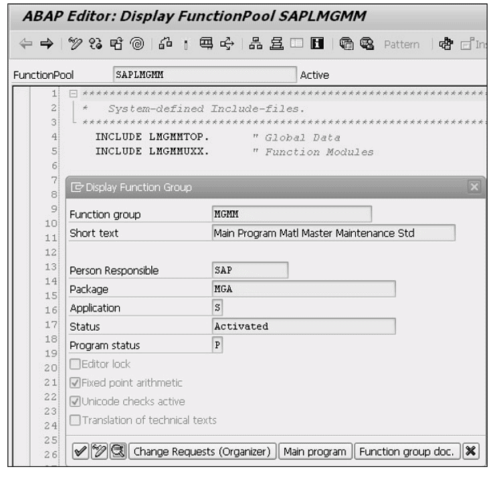Click the Set Breakpoint icon

click(x=347, y=44)
